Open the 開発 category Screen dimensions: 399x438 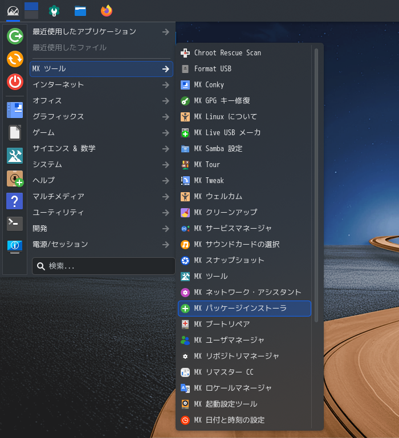pos(101,229)
